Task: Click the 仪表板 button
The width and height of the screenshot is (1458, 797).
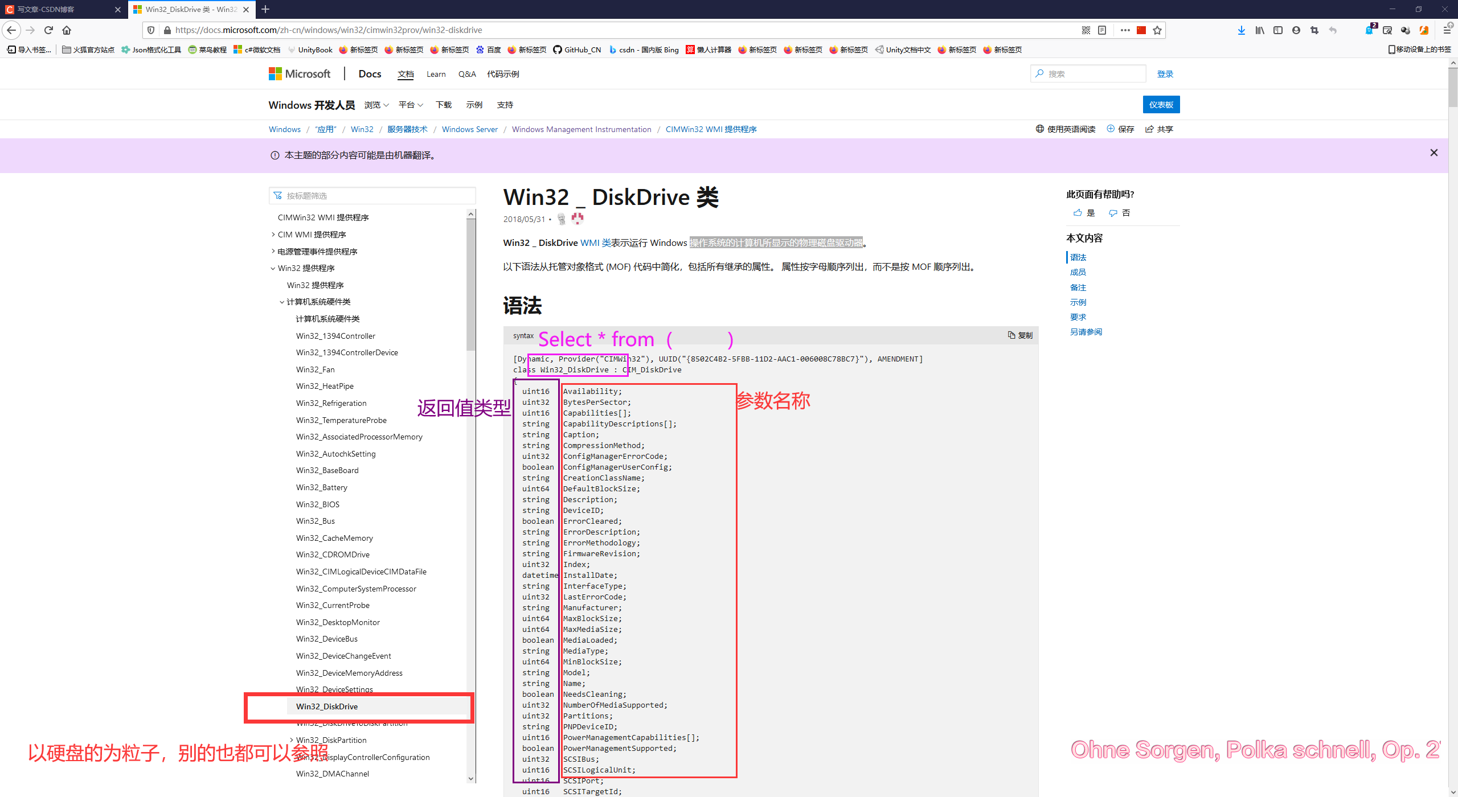Action: click(x=1161, y=104)
